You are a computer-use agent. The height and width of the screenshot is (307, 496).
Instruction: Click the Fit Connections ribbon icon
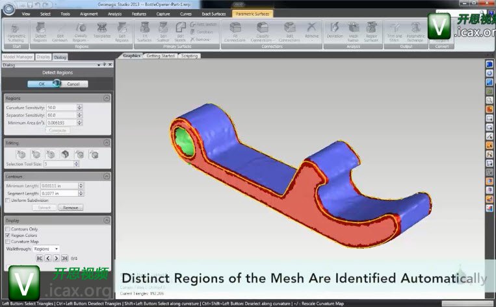coord(235,32)
